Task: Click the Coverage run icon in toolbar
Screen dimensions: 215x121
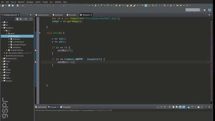Action: [102, 6]
